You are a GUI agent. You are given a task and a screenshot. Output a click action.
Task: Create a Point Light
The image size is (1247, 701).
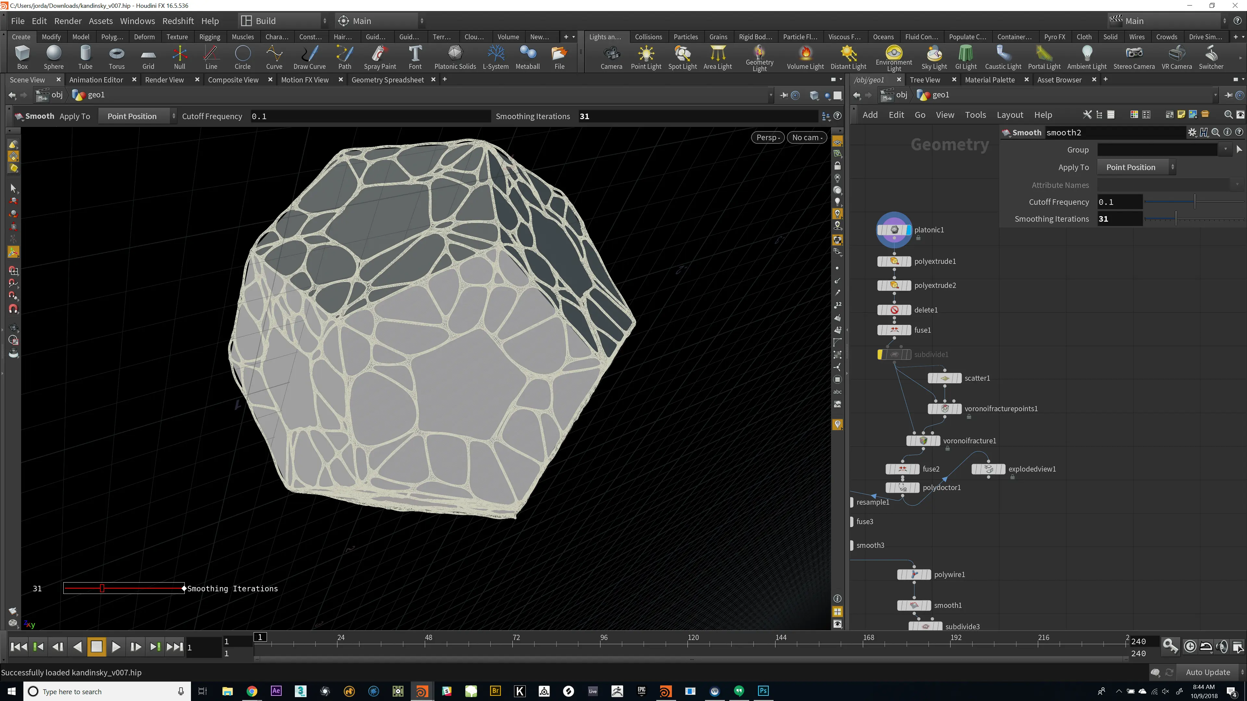(x=646, y=57)
